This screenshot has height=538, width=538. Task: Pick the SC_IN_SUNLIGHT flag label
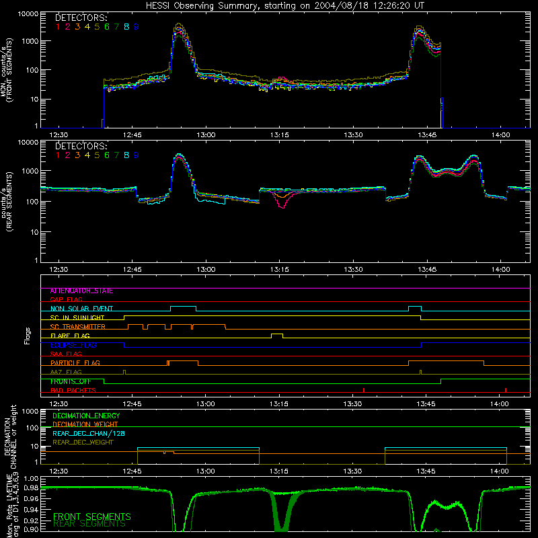point(77,317)
